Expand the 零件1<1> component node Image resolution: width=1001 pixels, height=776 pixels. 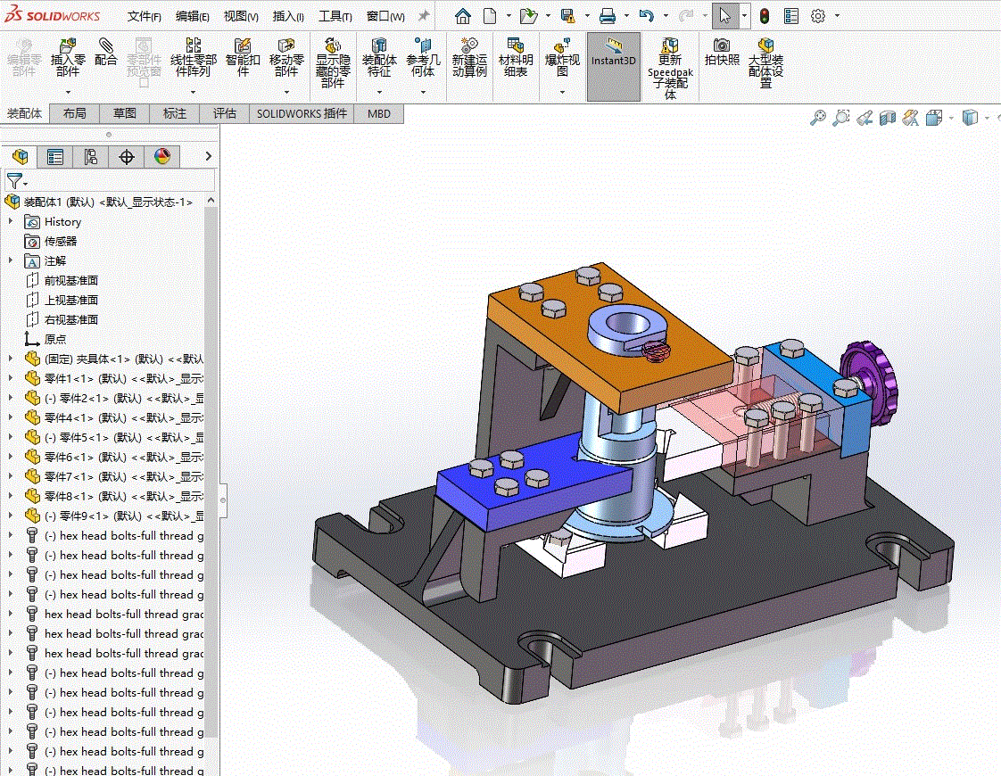point(10,378)
